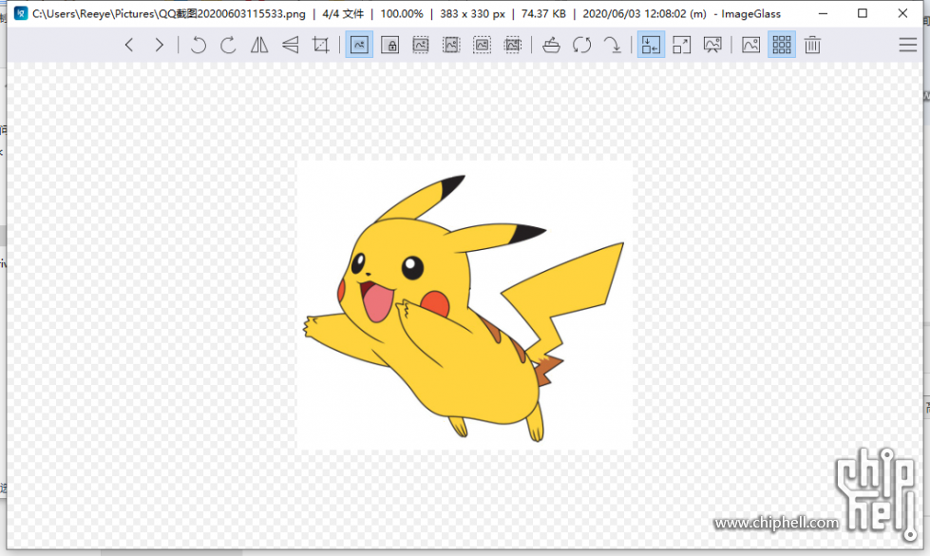Image resolution: width=930 pixels, height=556 pixels.
Task: Toggle the thumbnail panel
Action: (750, 45)
